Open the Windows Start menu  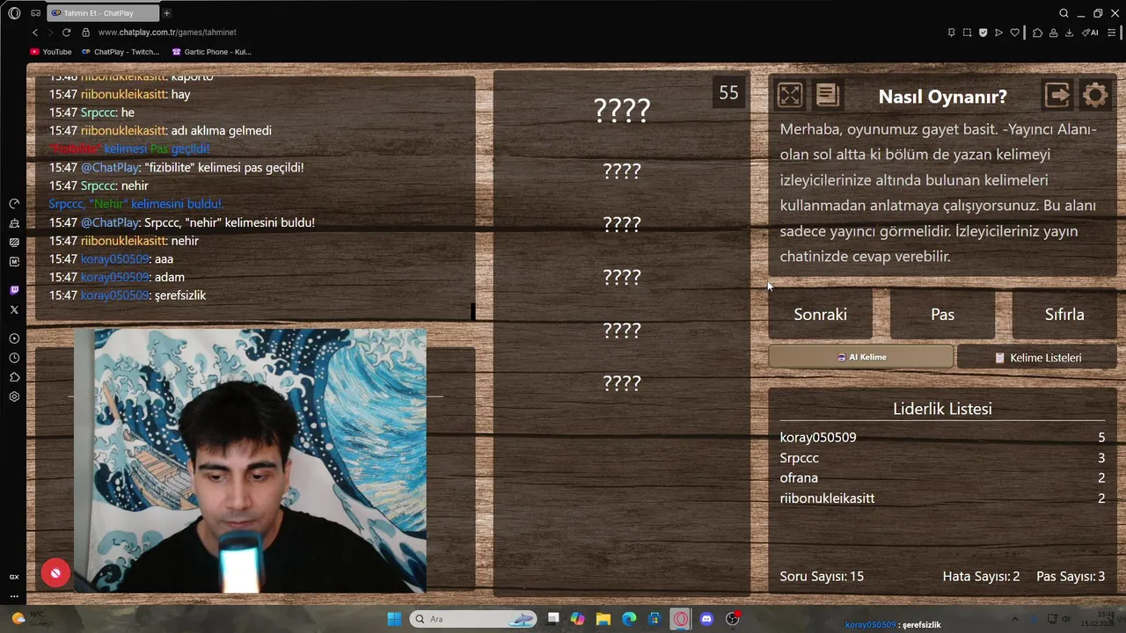pos(393,619)
